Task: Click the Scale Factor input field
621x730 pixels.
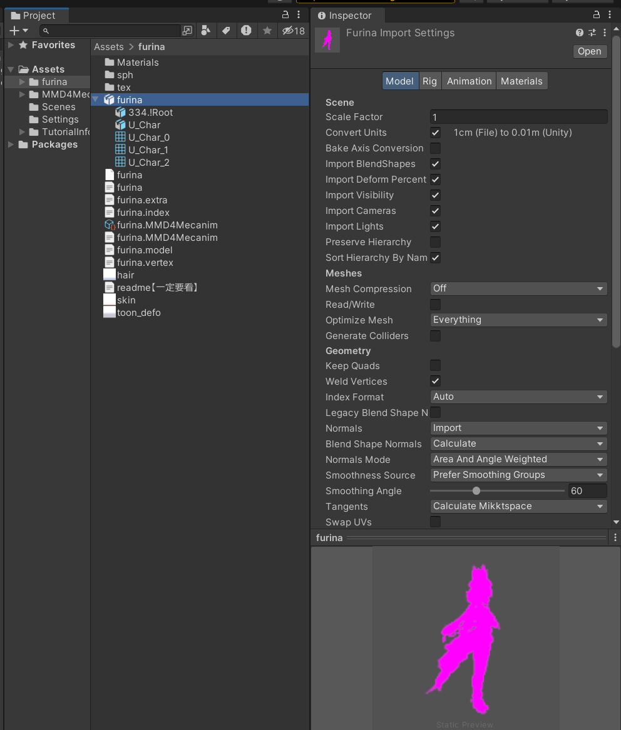Action: pos(518,117)
